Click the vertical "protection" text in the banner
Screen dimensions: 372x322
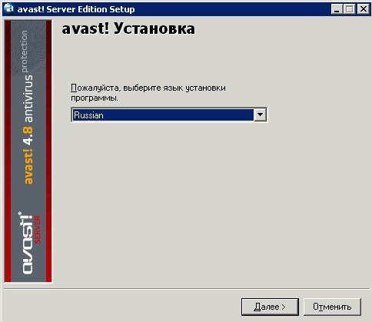point(24,51)
